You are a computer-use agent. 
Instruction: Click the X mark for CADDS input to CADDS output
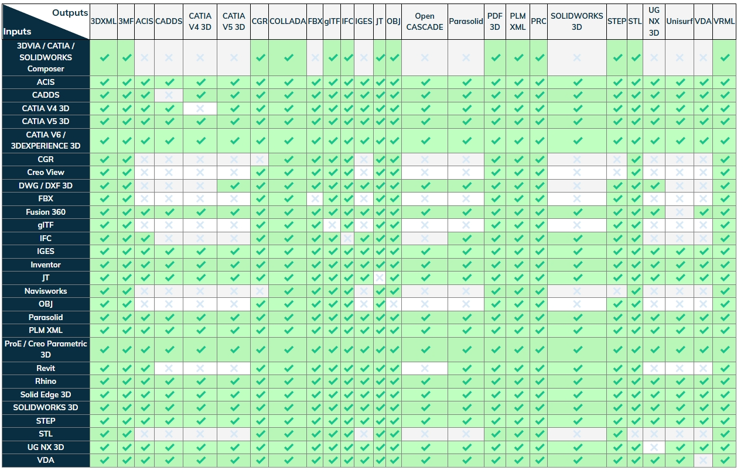[x=169, y=95]
